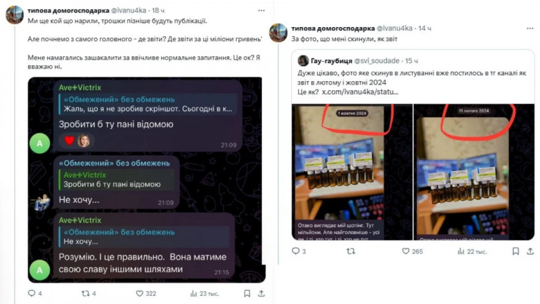The image size is (540, 304).
Task: Open more options menu on the right tweet
Action: click(x=530, y=28)
